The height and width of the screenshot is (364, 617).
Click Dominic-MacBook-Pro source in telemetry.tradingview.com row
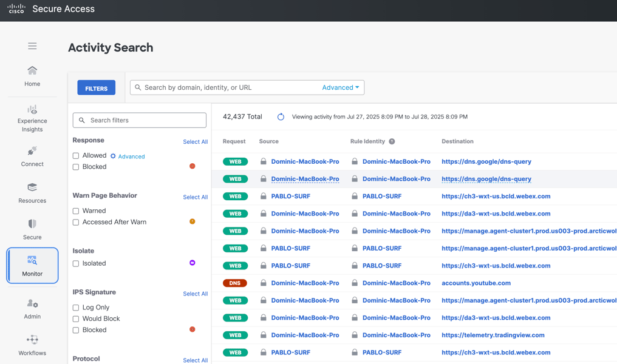pos(305,335)
